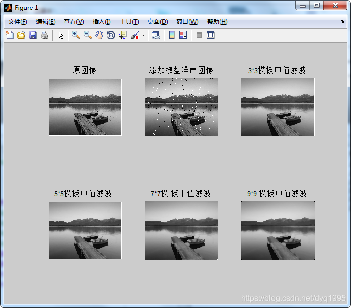The height and width of the screenshot is (308, 351).
Task: Insert a colorbar with the toolbar icon
Action: click(x=172, y=35)
